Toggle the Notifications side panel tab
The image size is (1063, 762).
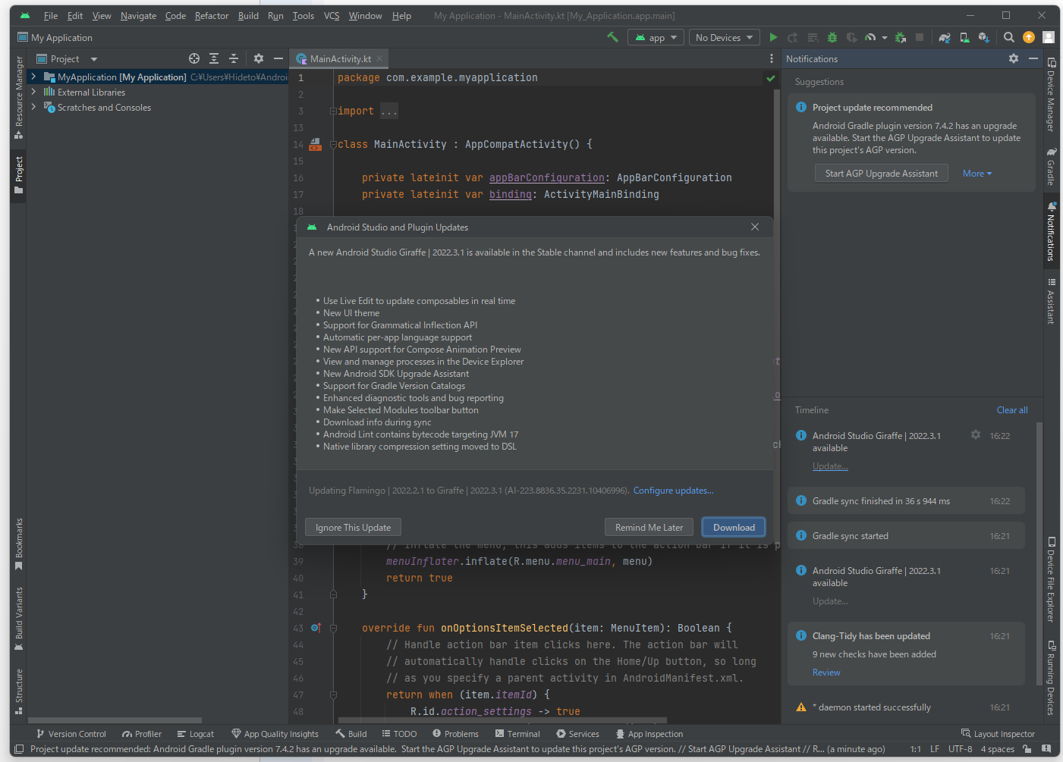[x=1051, y=231]
